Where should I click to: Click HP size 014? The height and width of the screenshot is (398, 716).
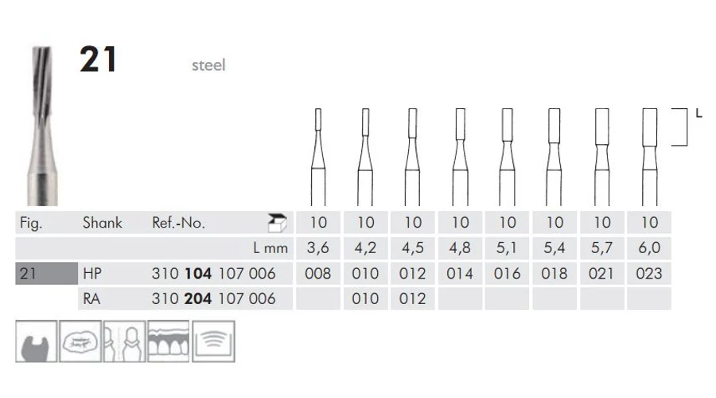click(x=460, y=273)
